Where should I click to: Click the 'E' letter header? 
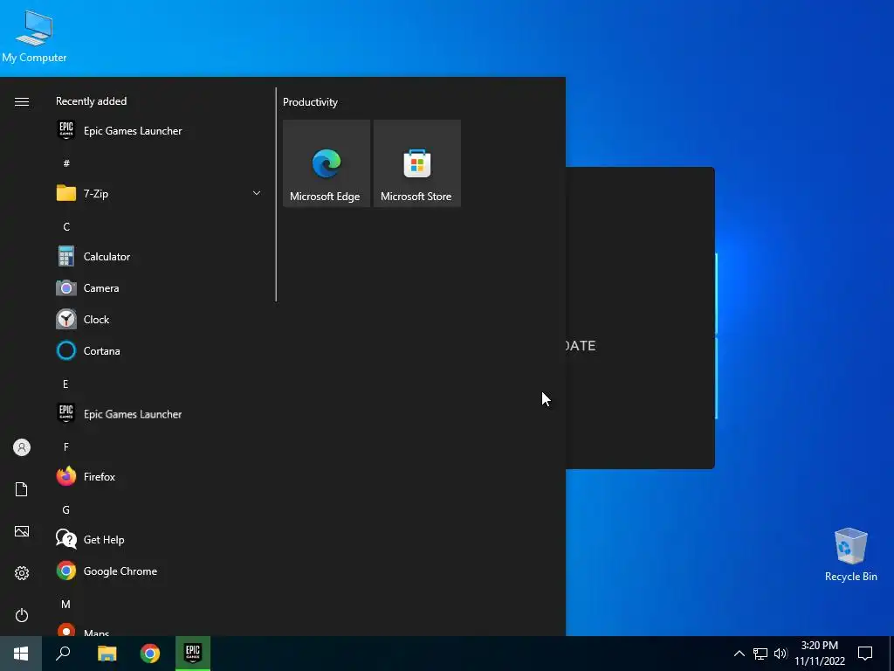65,384
